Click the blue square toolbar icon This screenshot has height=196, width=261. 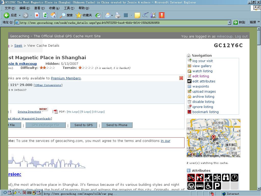[x=126, y=15]
